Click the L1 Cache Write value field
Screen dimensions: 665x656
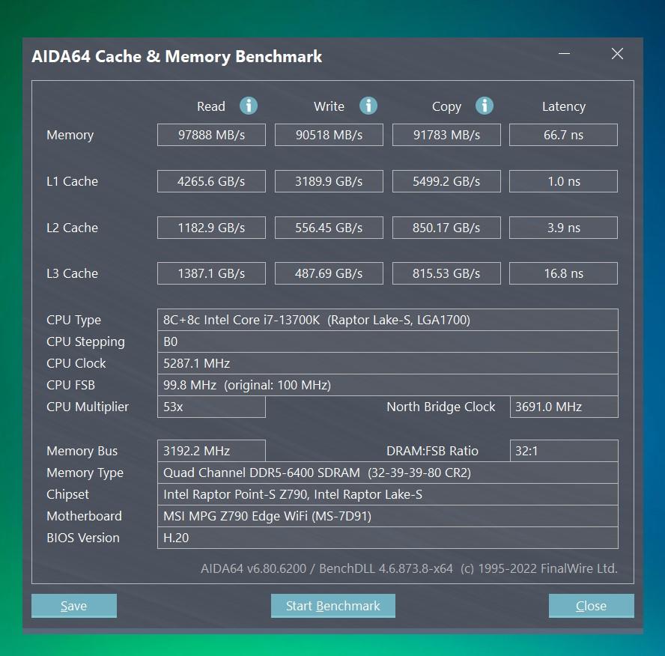click(329, 181)
